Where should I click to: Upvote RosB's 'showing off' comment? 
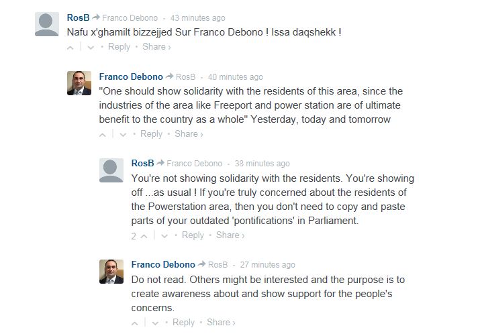pos(144,236)
